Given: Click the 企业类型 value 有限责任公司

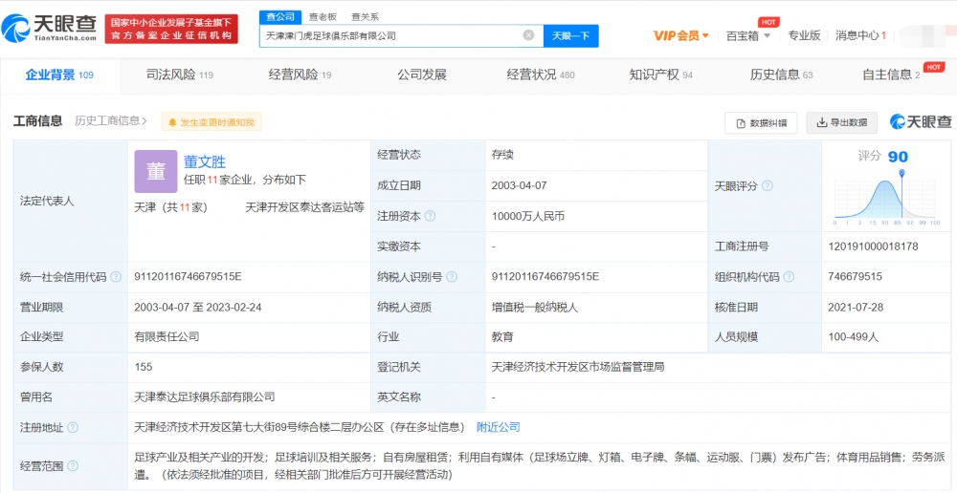Looking at the screenshot, I should point(167,336).
